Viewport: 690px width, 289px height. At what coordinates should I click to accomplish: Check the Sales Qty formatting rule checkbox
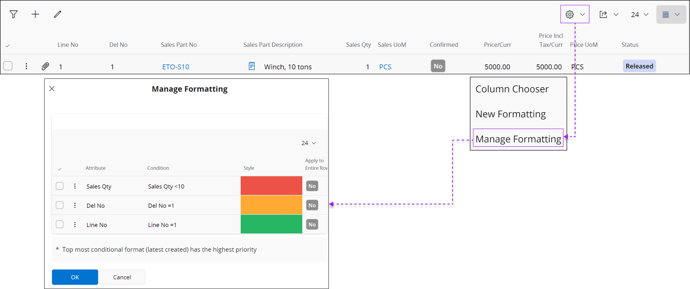click(60, 186)
